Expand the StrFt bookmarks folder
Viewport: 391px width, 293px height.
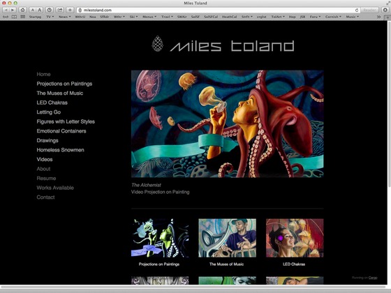[x=247, y=17]
